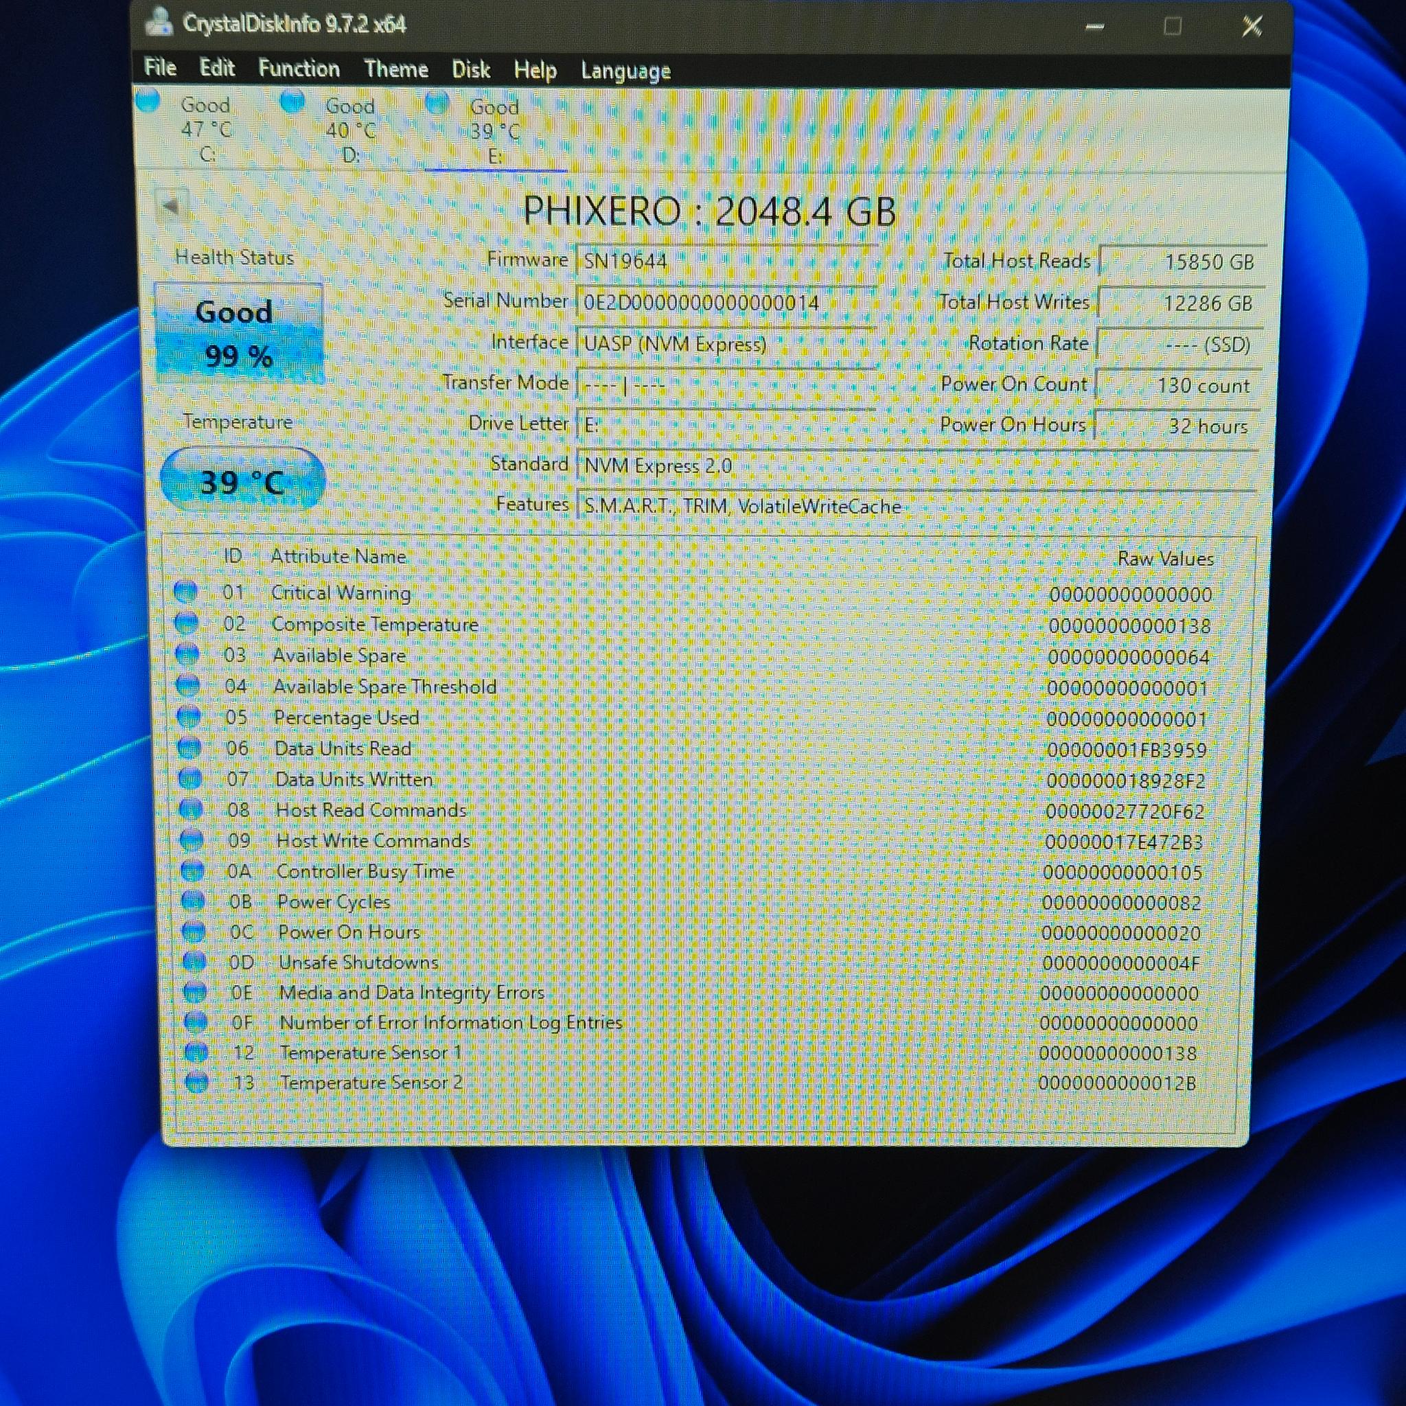The width and height of the screenshot is (1406, 1406).
Task: Click the Good 99 % health status button
Action: point(239,333)
